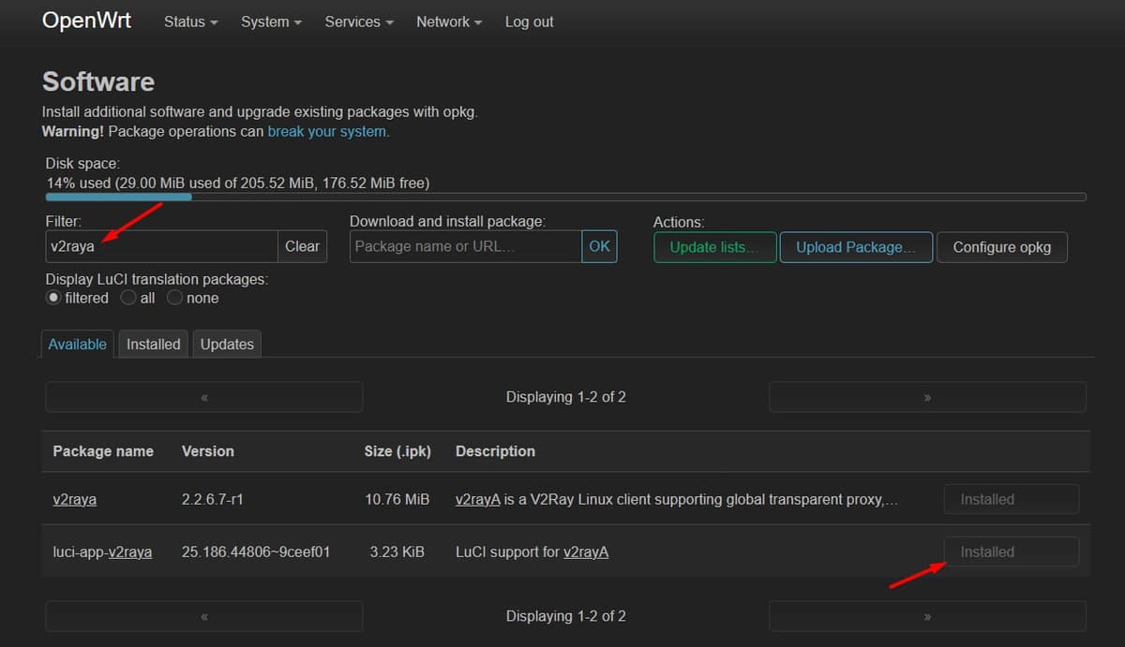Screen dimensions: 1125x647
Task: Follow the 'break your system' link
Action: pos(326,131)
